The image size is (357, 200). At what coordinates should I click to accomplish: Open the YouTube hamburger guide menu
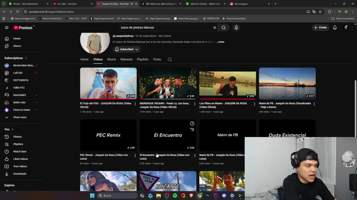pos(7,27)
